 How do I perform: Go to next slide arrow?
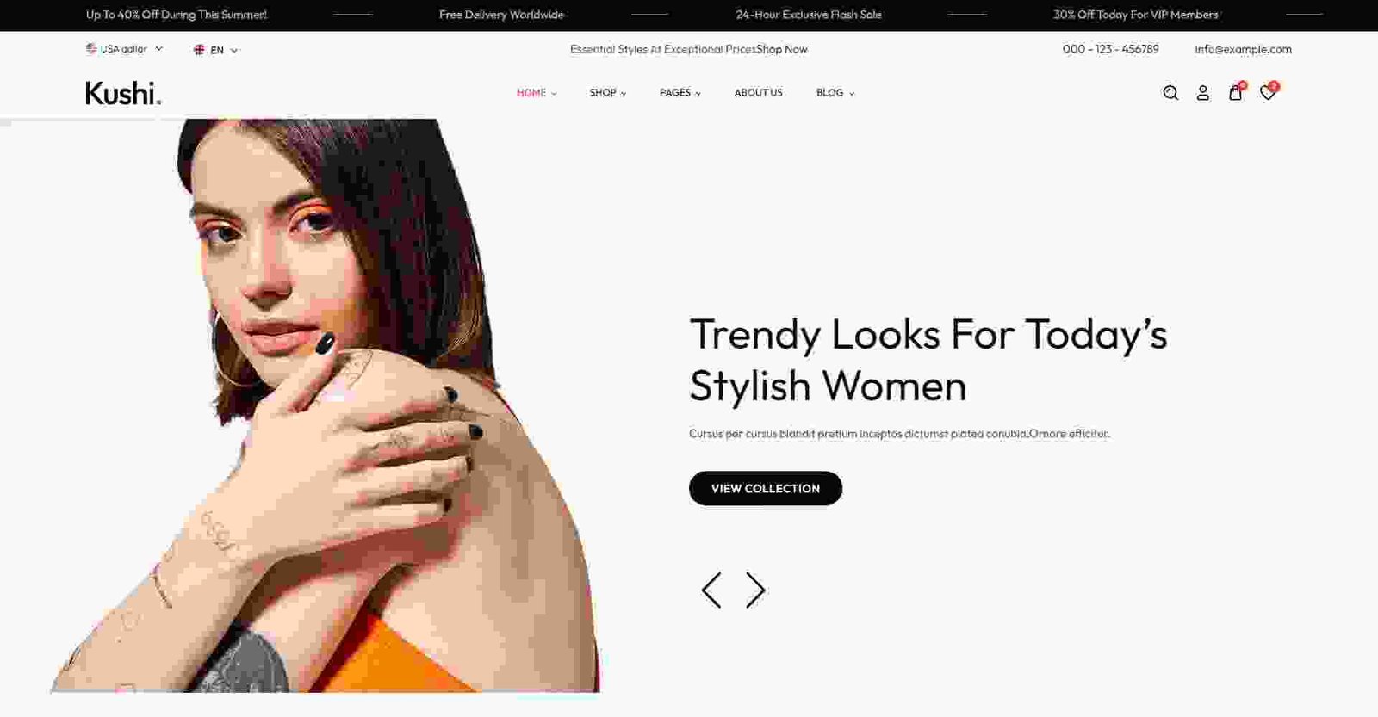[x=755, y=590]
